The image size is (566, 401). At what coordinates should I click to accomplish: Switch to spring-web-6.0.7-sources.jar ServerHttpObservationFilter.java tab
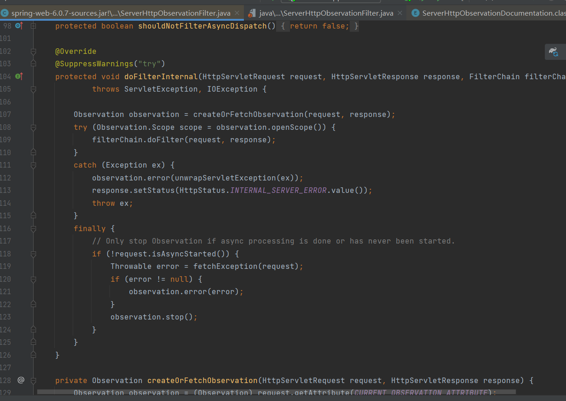click(121, 13)
